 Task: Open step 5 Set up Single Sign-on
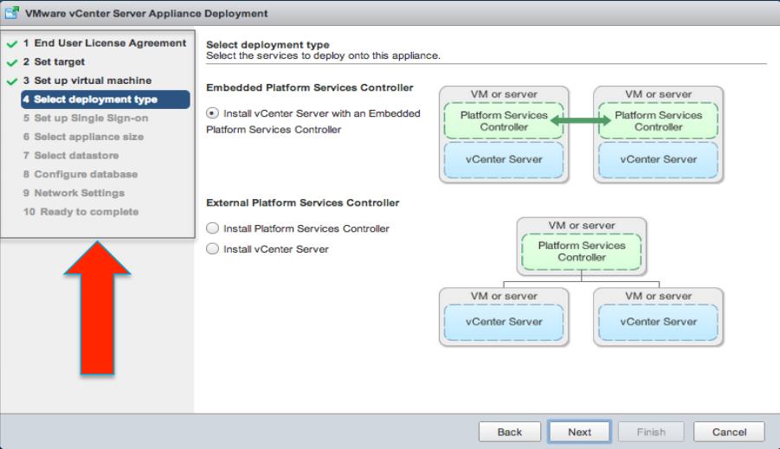86,119
